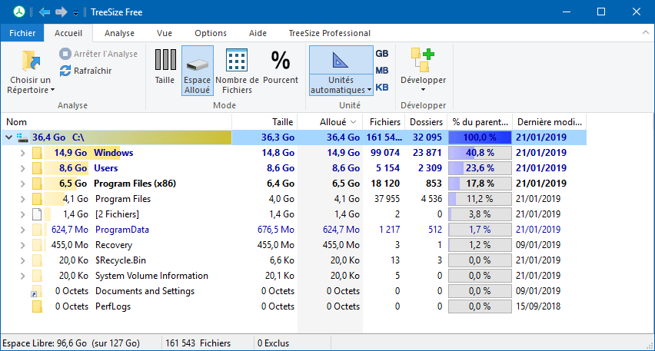Open the Développer dropdown arrow
The image size is (655, 351).
[423, 90]
